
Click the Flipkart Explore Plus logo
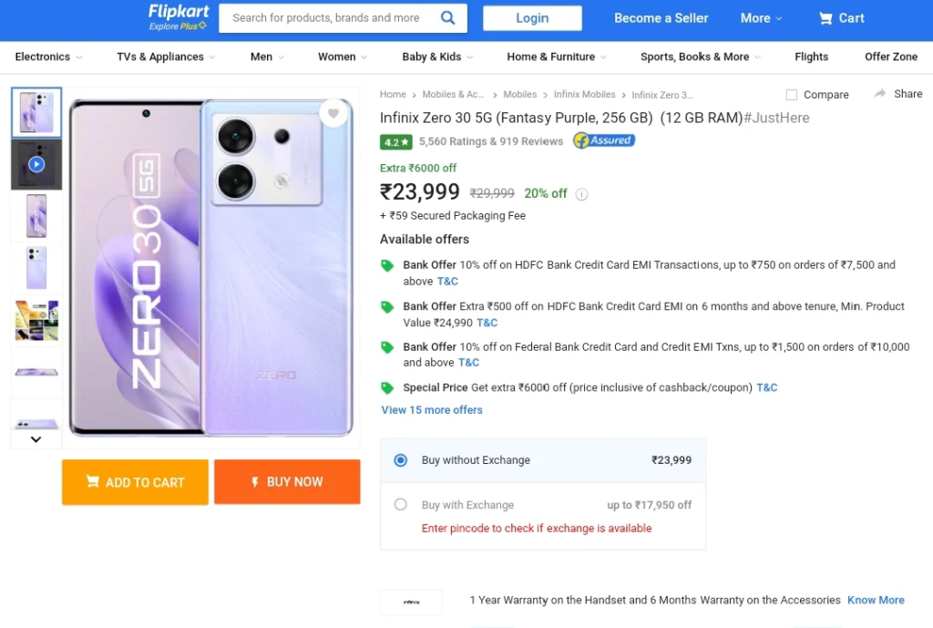point(178,17)
